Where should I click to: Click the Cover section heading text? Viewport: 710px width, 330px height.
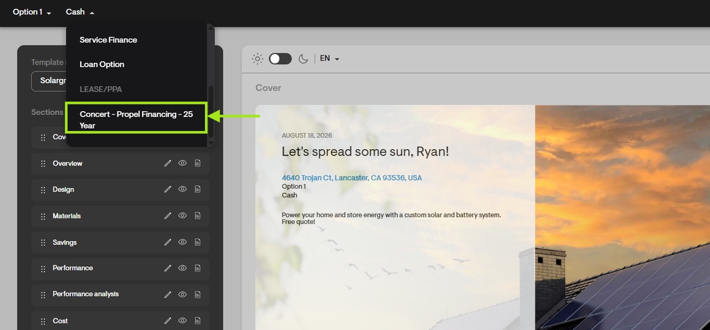[x=268, y=88]
